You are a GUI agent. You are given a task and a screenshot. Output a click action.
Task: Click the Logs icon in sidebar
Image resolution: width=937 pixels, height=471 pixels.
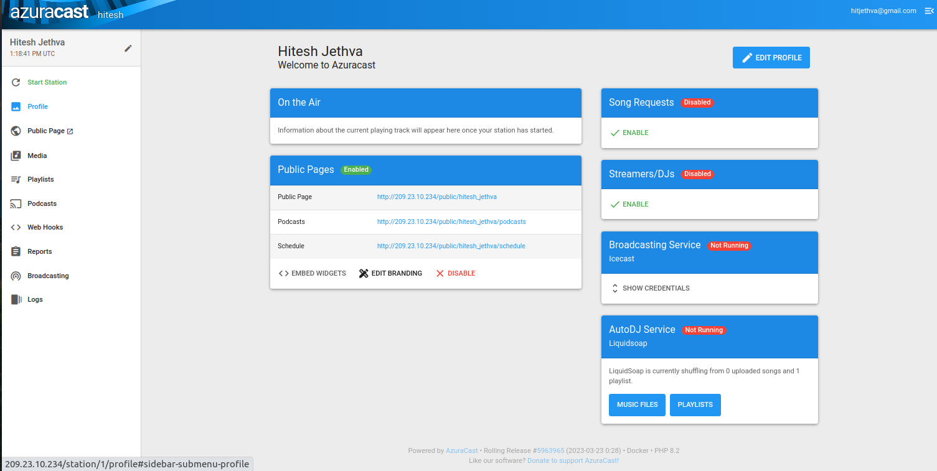point(16,299)
